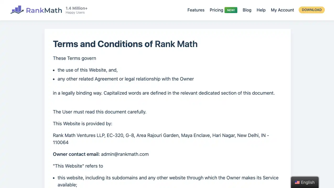Open the Pricing page link
The image size is (334, 188).
(x=216, y=10)
